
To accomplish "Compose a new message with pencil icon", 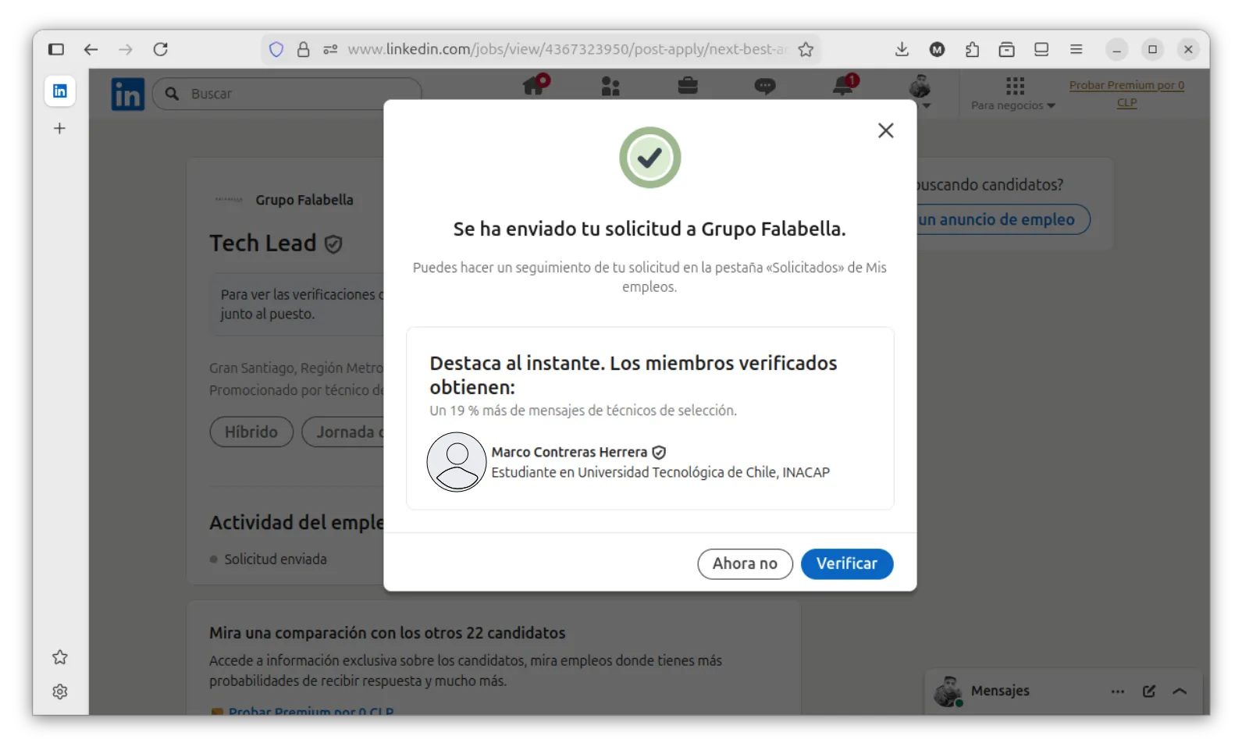I will tap(1149, 691).
